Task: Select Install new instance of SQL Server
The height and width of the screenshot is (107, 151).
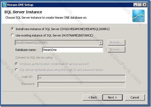Action: tap(12, 29)
